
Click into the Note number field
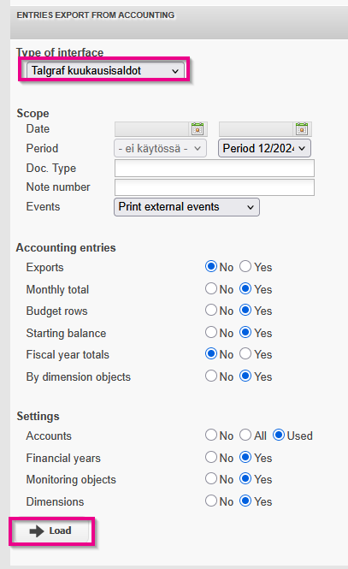(x=215, y=187)
